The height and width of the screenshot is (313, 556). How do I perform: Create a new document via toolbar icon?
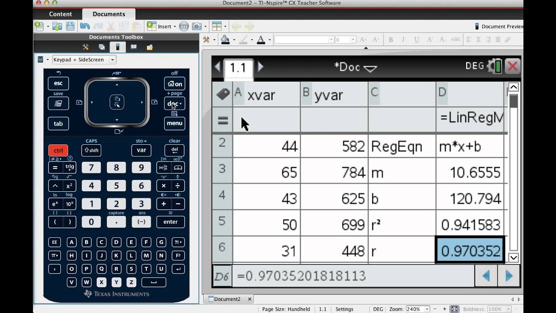(39, 26)
